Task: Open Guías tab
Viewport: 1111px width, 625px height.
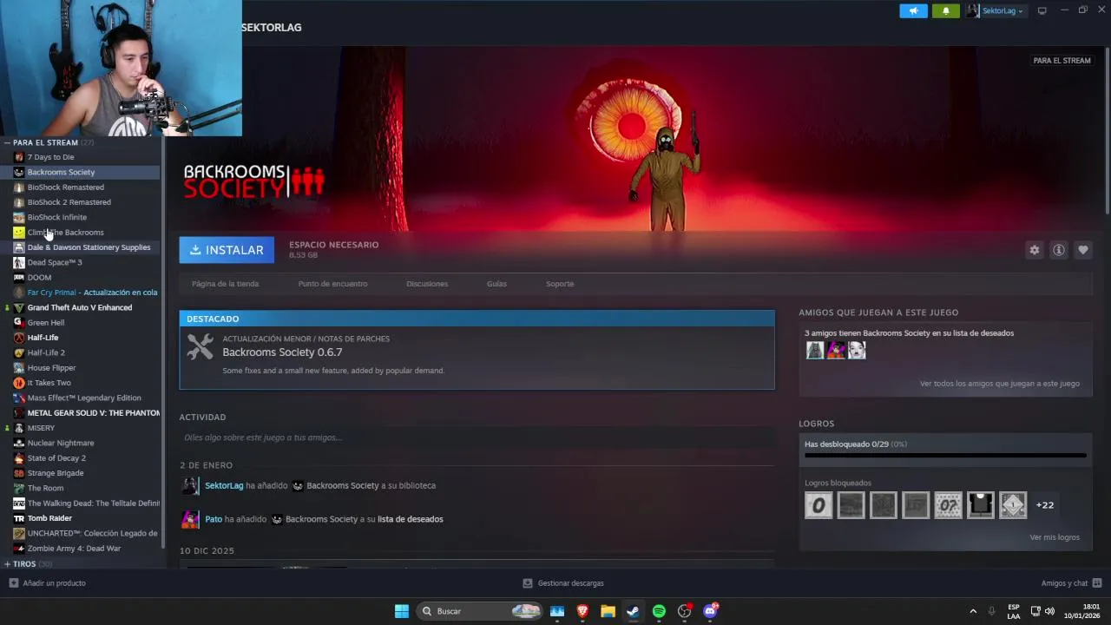Action: pyautogui.click(x=496, y=284)
